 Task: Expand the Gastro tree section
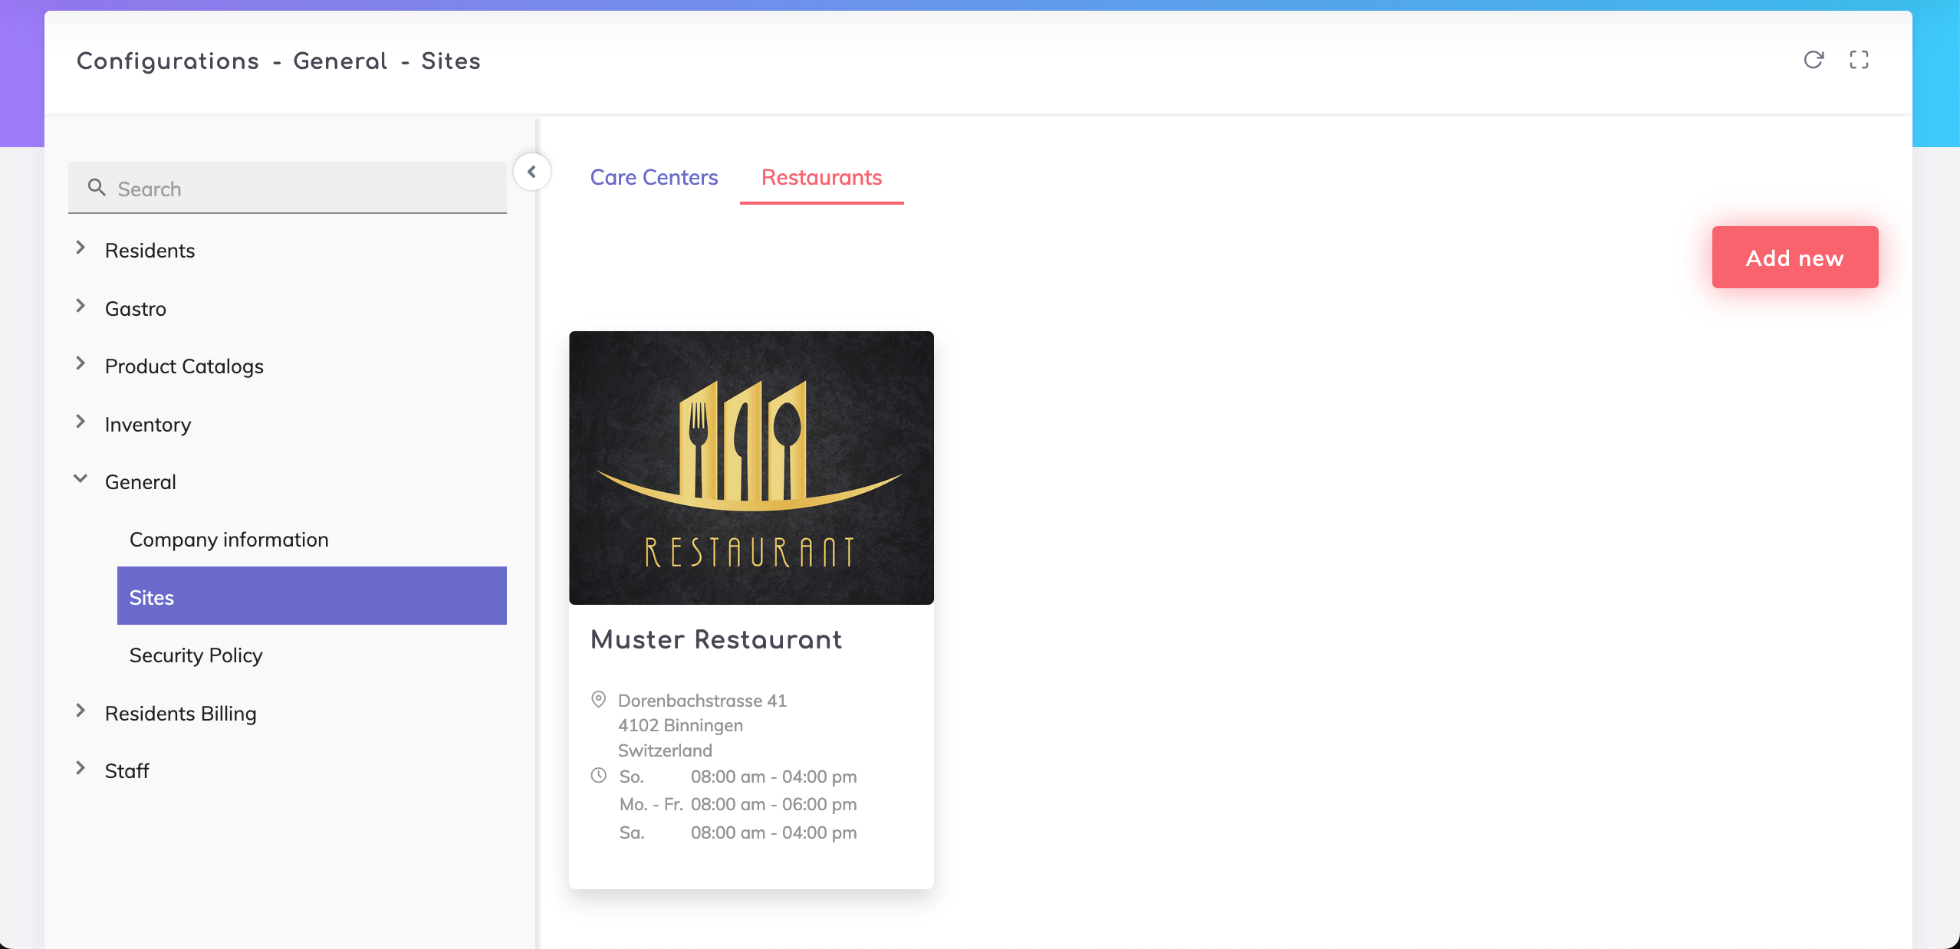(x=81, y=307)
